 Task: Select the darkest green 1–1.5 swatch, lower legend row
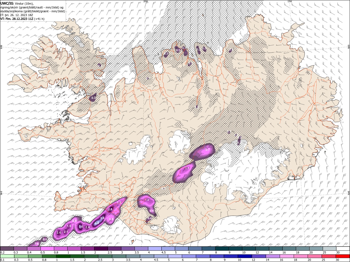tap(63, 256)
